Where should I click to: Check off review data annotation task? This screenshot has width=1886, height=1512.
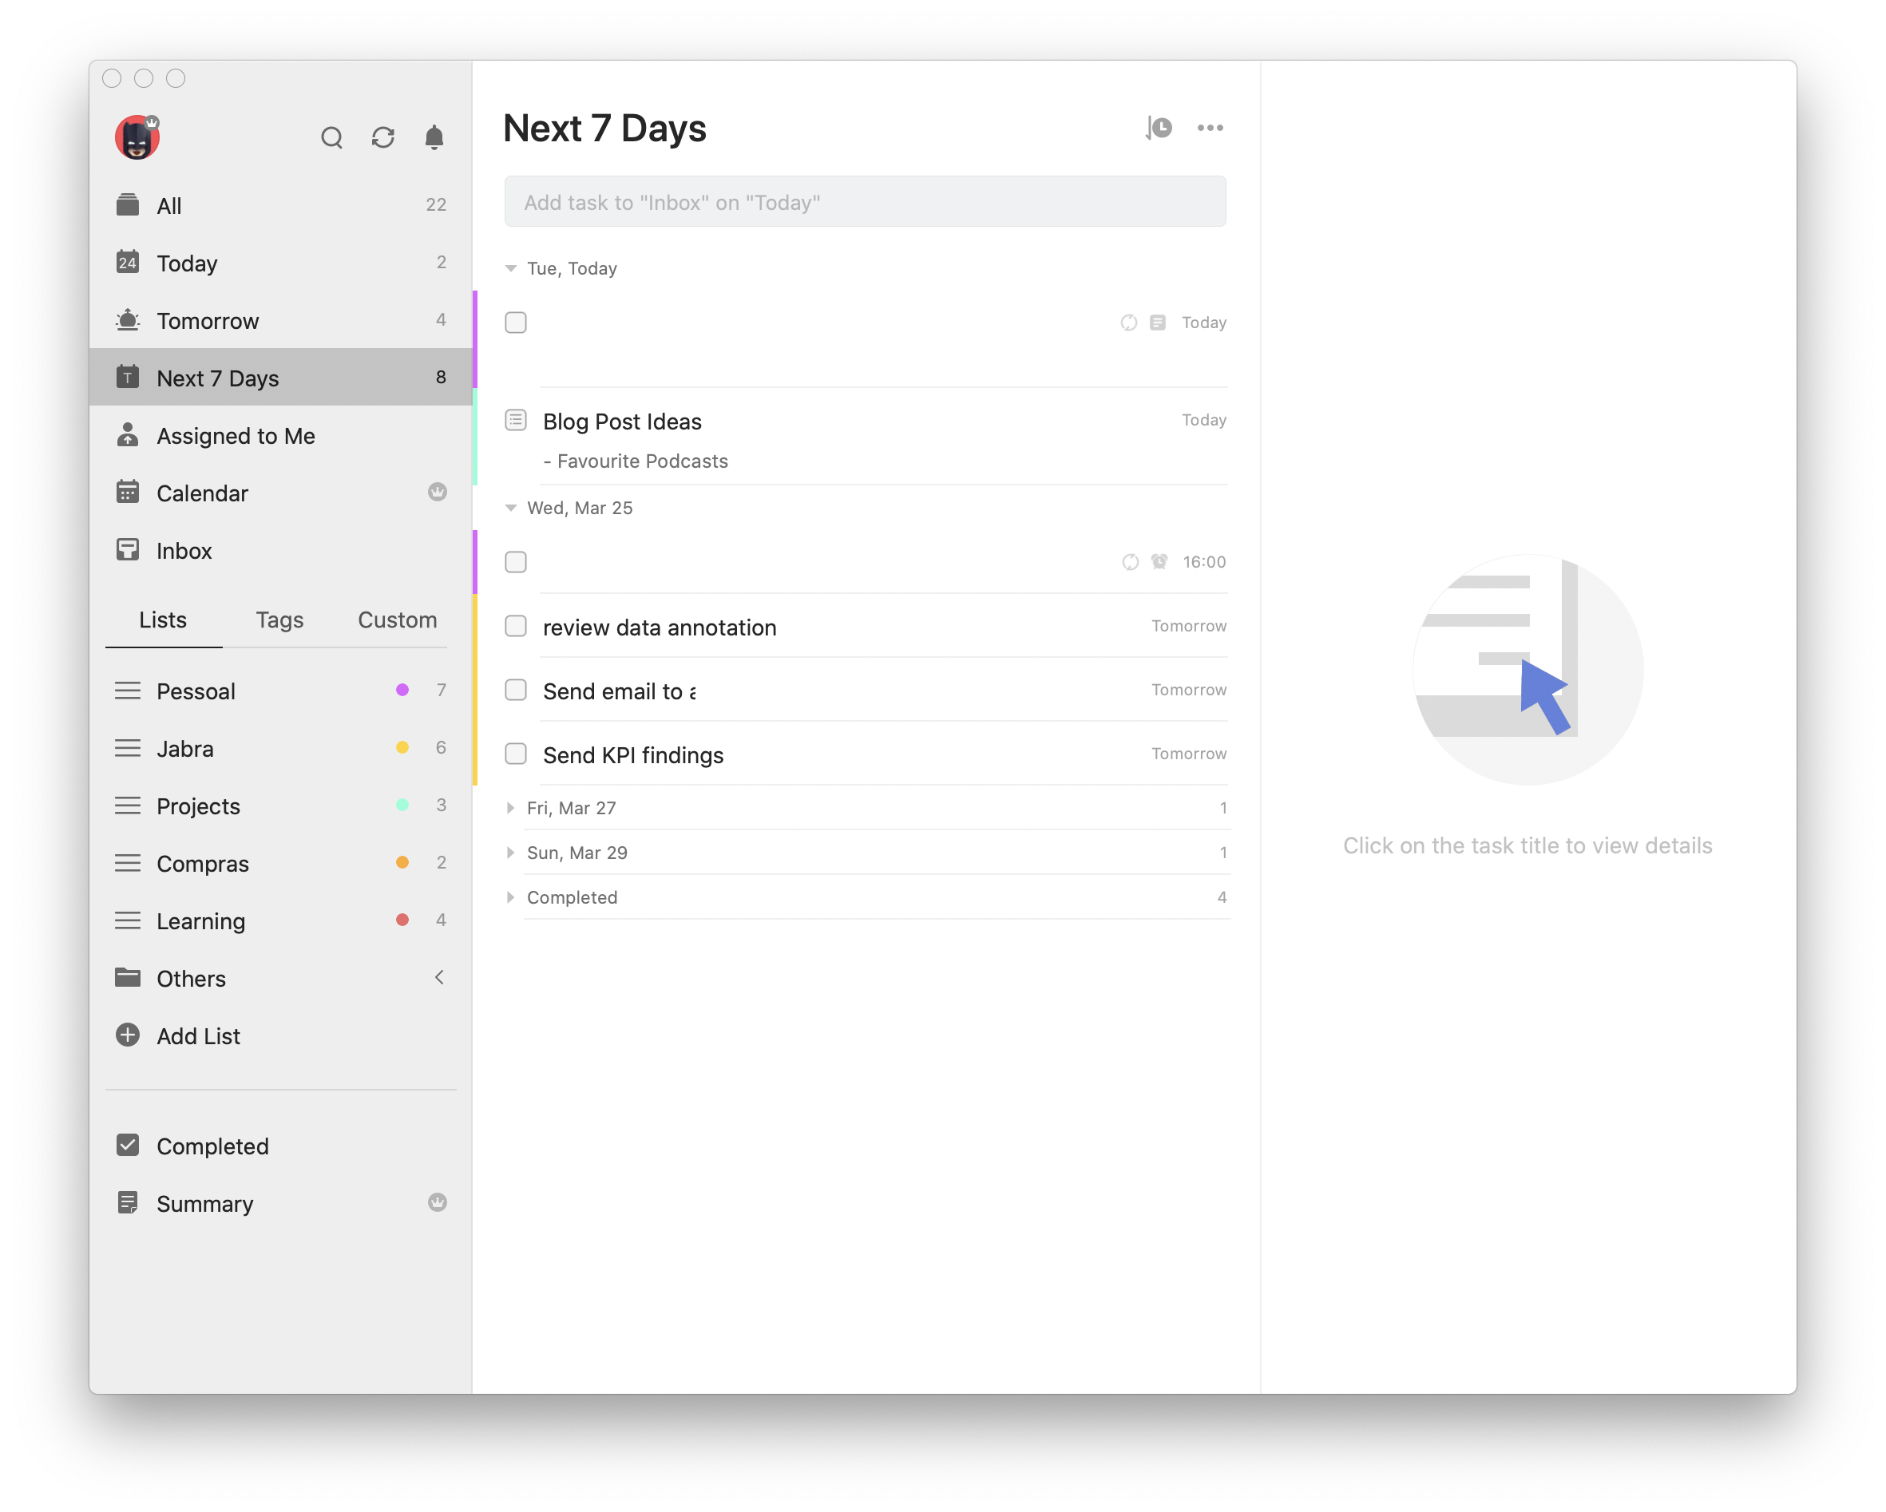tap(515, 626)
